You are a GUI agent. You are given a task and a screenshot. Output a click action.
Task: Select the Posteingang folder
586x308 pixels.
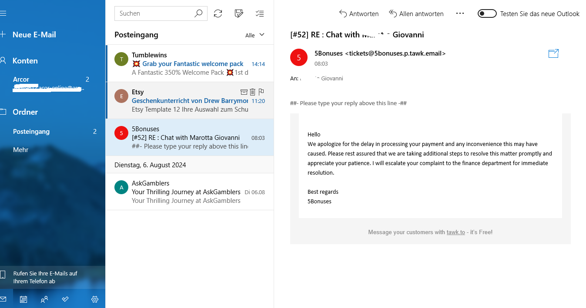(x=31, y=132)
